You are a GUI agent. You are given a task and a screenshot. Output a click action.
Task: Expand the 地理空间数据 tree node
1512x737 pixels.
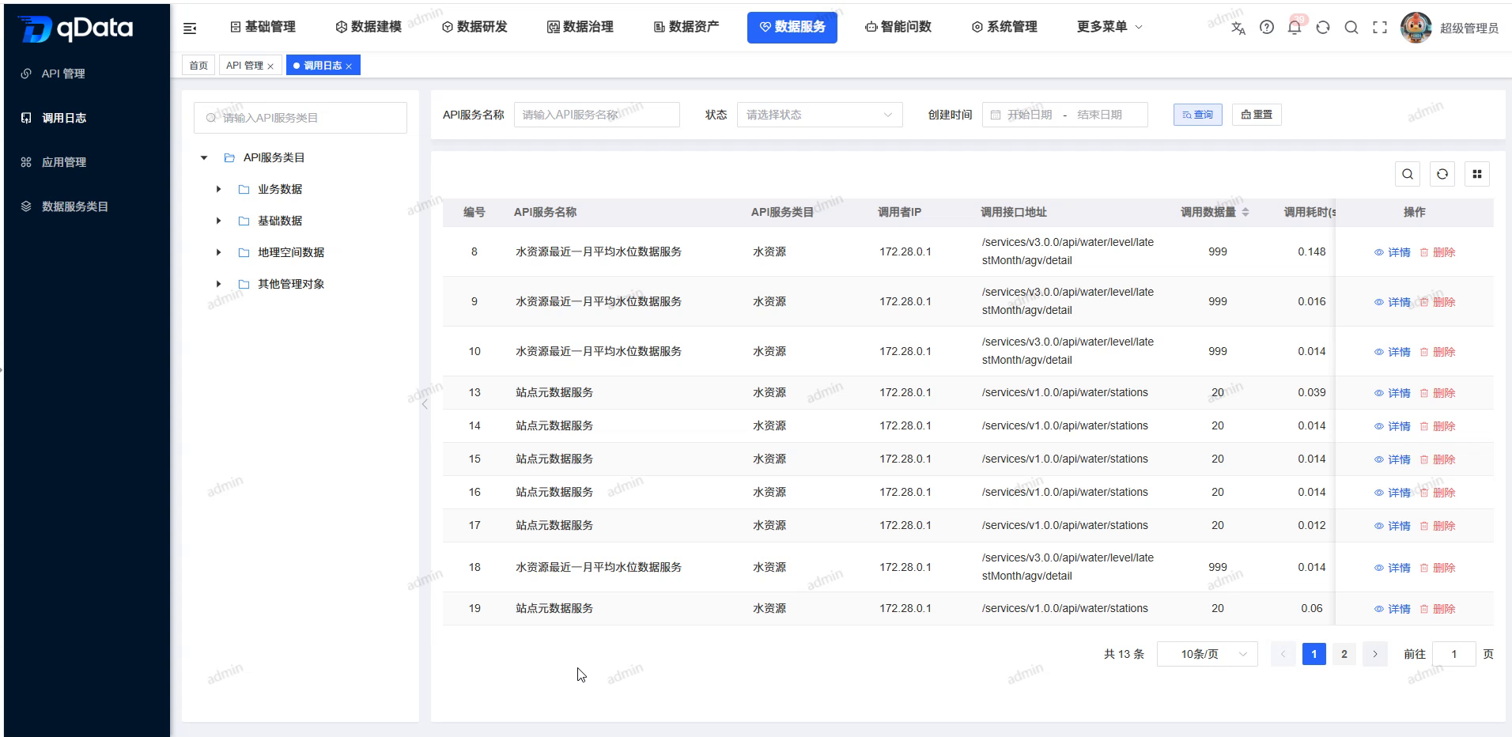pos(218,252)
